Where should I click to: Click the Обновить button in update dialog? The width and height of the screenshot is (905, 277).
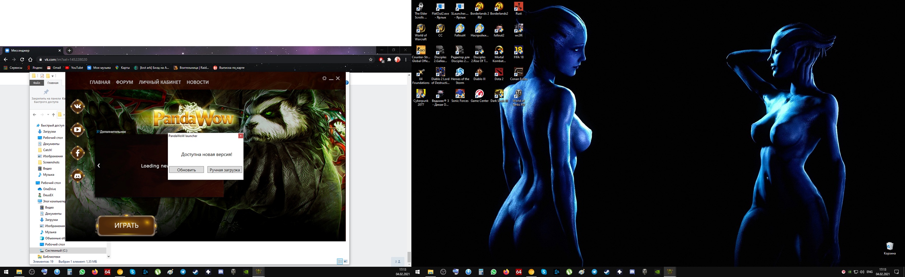pyautogui.click(x=186, y=170)
